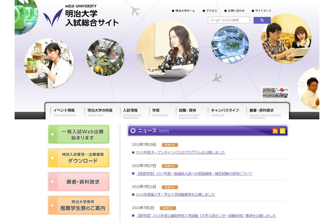Click the date text 2015年7月1日
Viewport: 334px width, 222px height.
[x=143, y=208]
